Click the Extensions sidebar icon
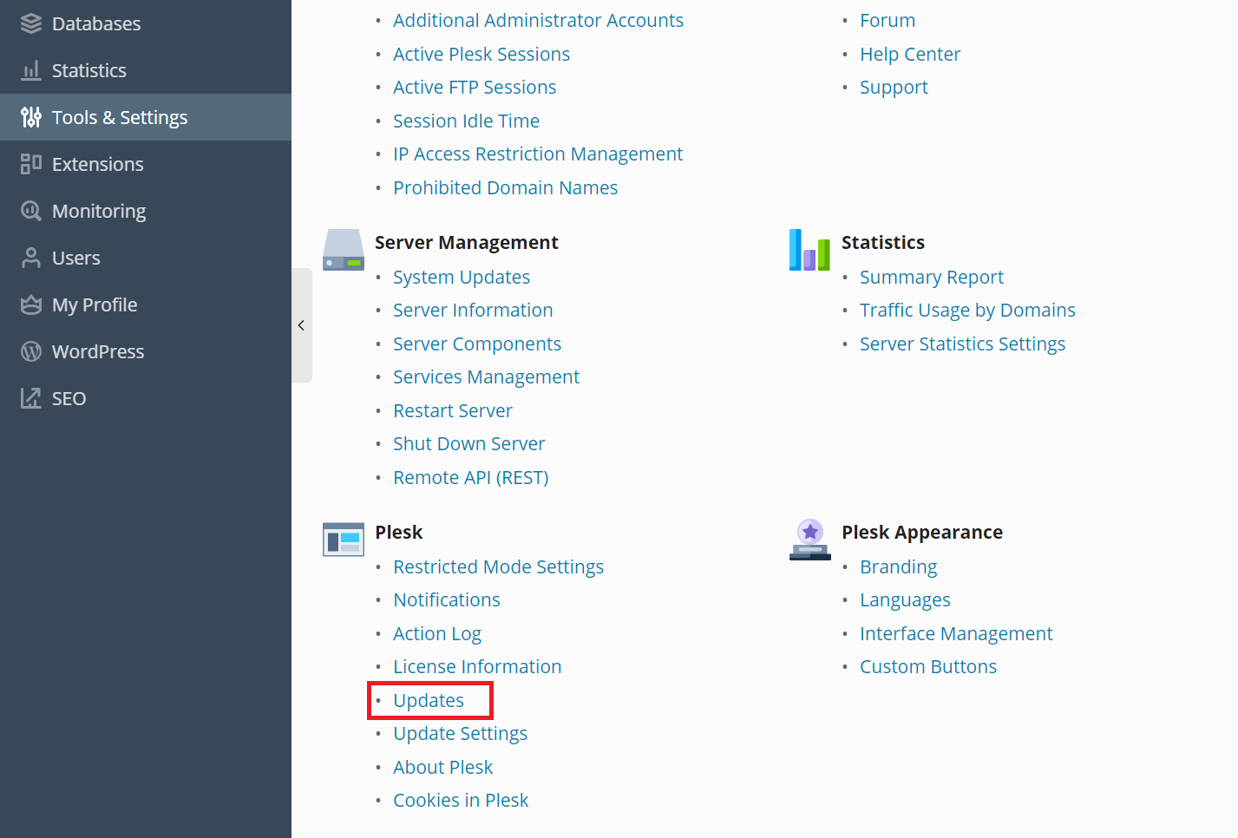The image size is (1238, 838). pyautogui.click(x=31, y=164)
